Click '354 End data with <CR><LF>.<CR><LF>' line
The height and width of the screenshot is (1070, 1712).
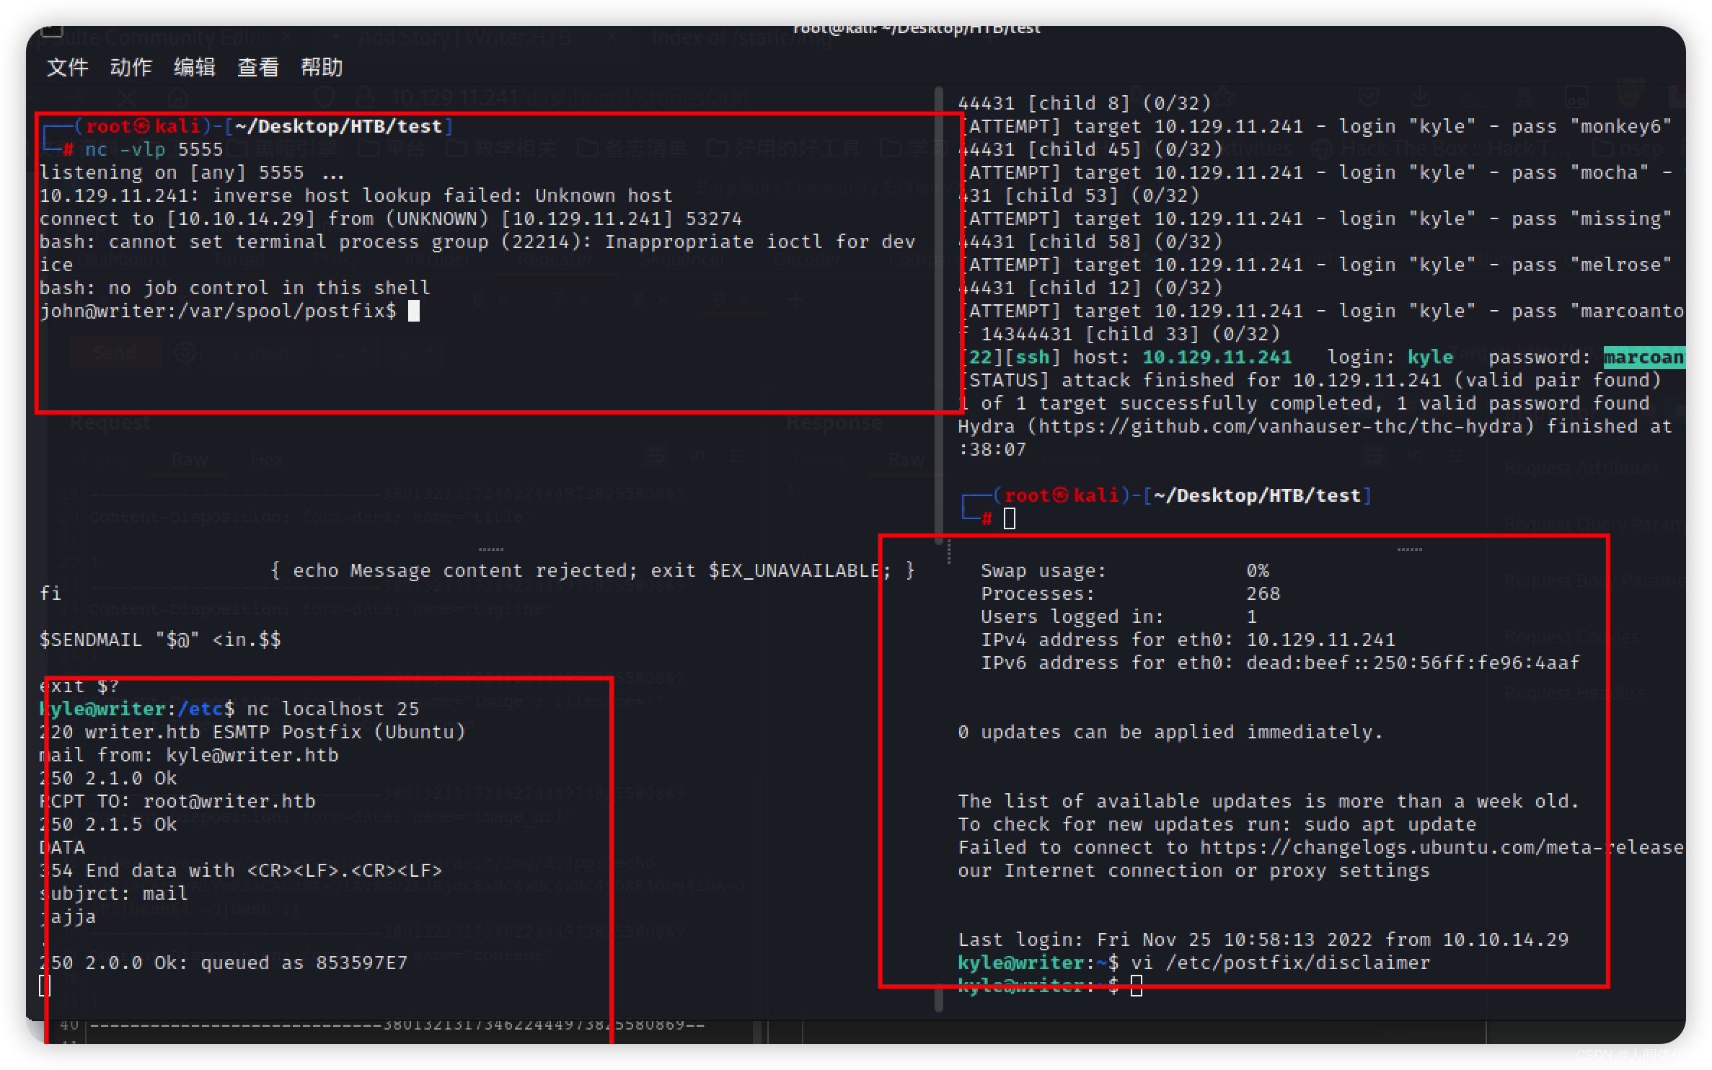pos(240,870)
